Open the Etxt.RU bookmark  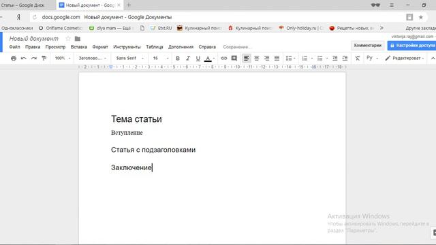coord(161,28)
